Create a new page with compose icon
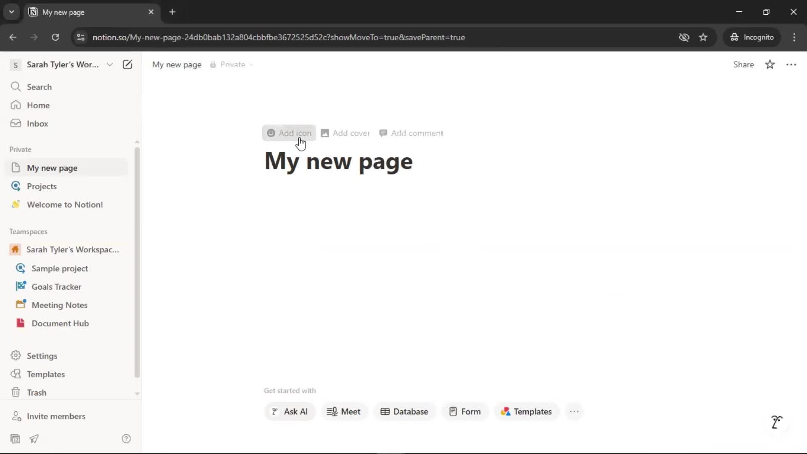 tap(127, 64)
